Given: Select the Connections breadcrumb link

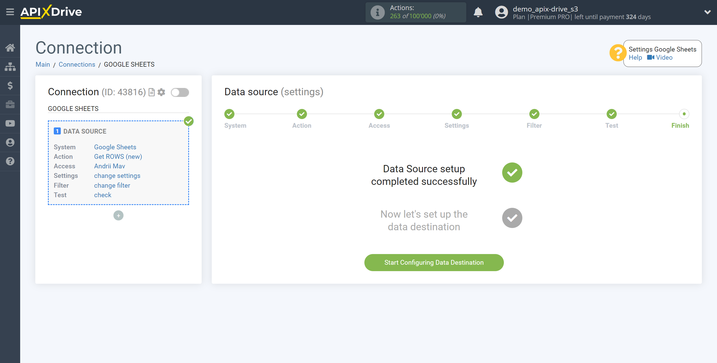Looking at the screenshot, I should (77, 64).
